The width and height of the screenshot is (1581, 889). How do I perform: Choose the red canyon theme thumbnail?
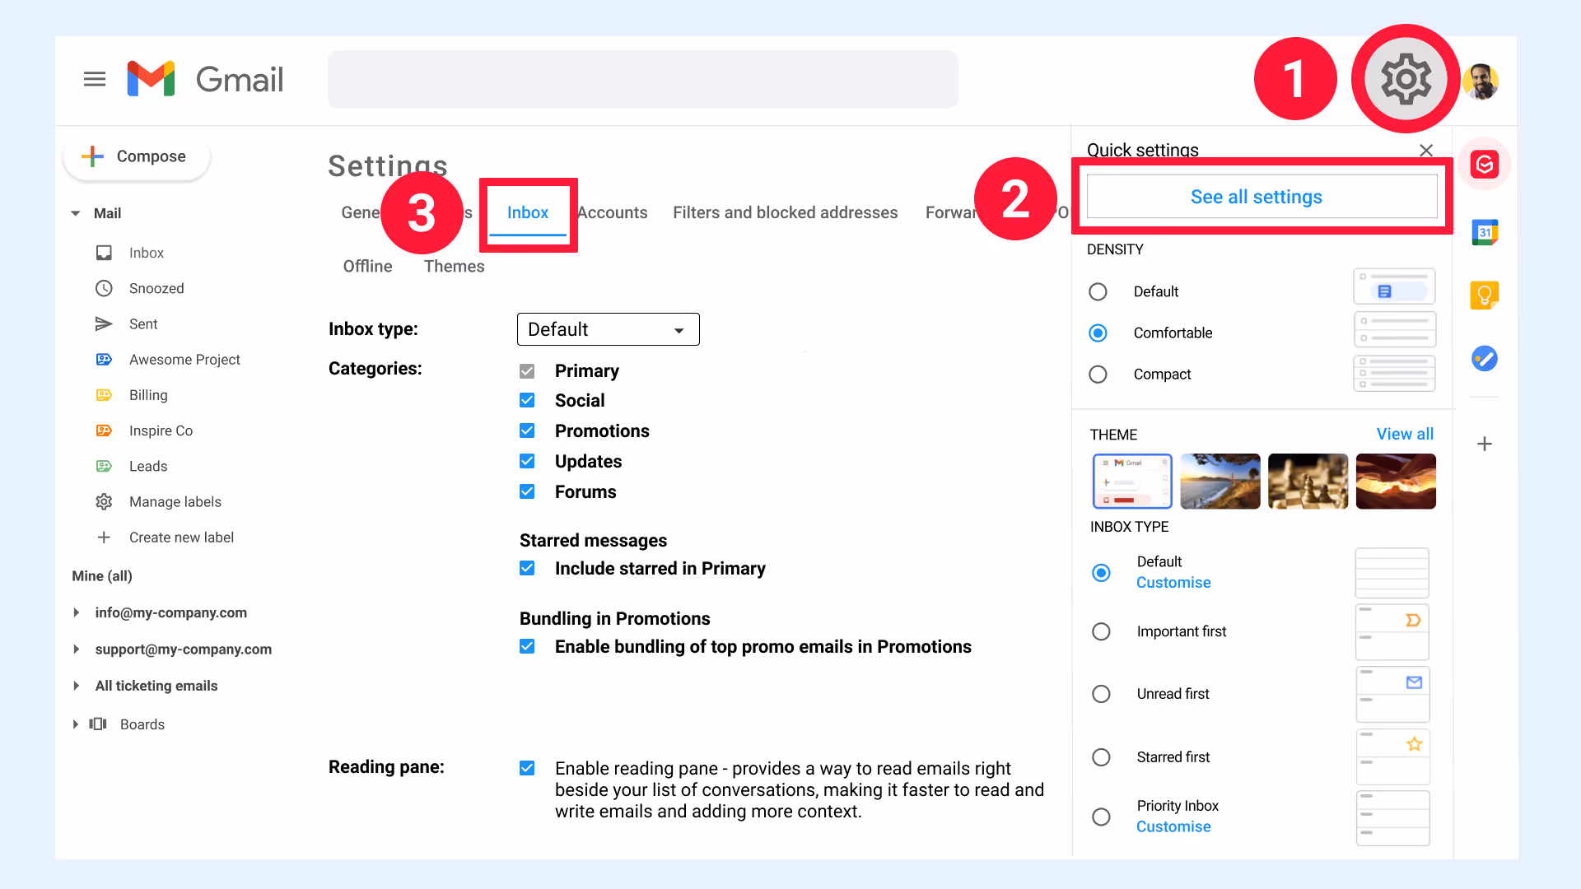point(1396,482)
